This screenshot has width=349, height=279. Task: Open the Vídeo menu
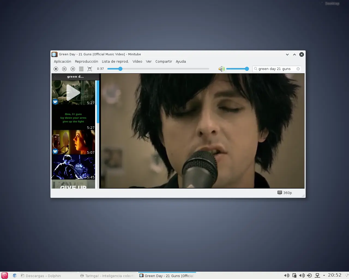[x=137, y=62]
